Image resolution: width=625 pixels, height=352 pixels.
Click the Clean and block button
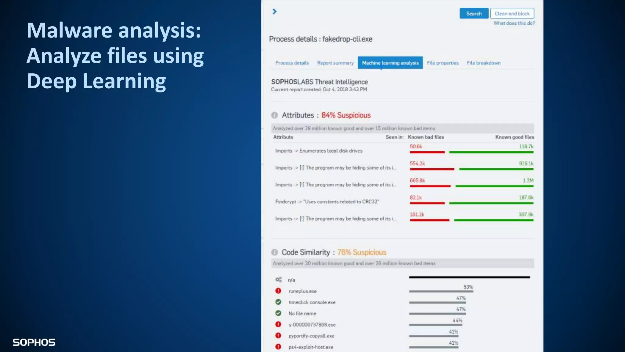click(x=512, y=13)
